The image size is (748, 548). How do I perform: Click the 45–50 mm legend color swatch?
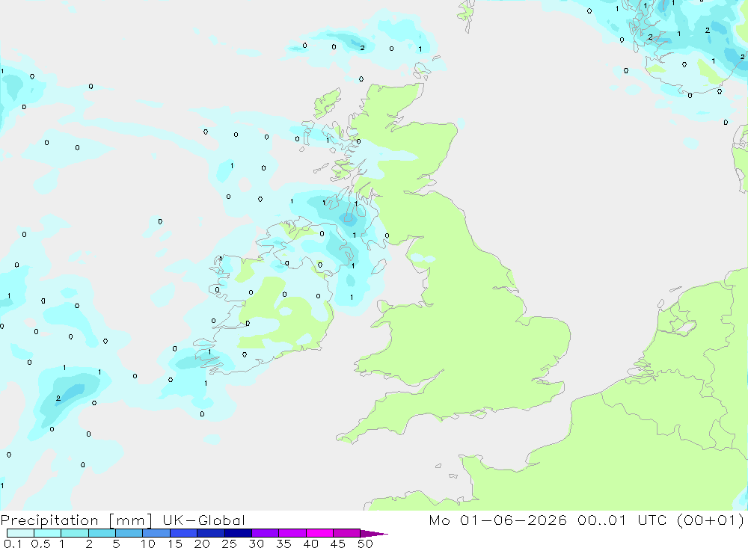pos(346,533)
